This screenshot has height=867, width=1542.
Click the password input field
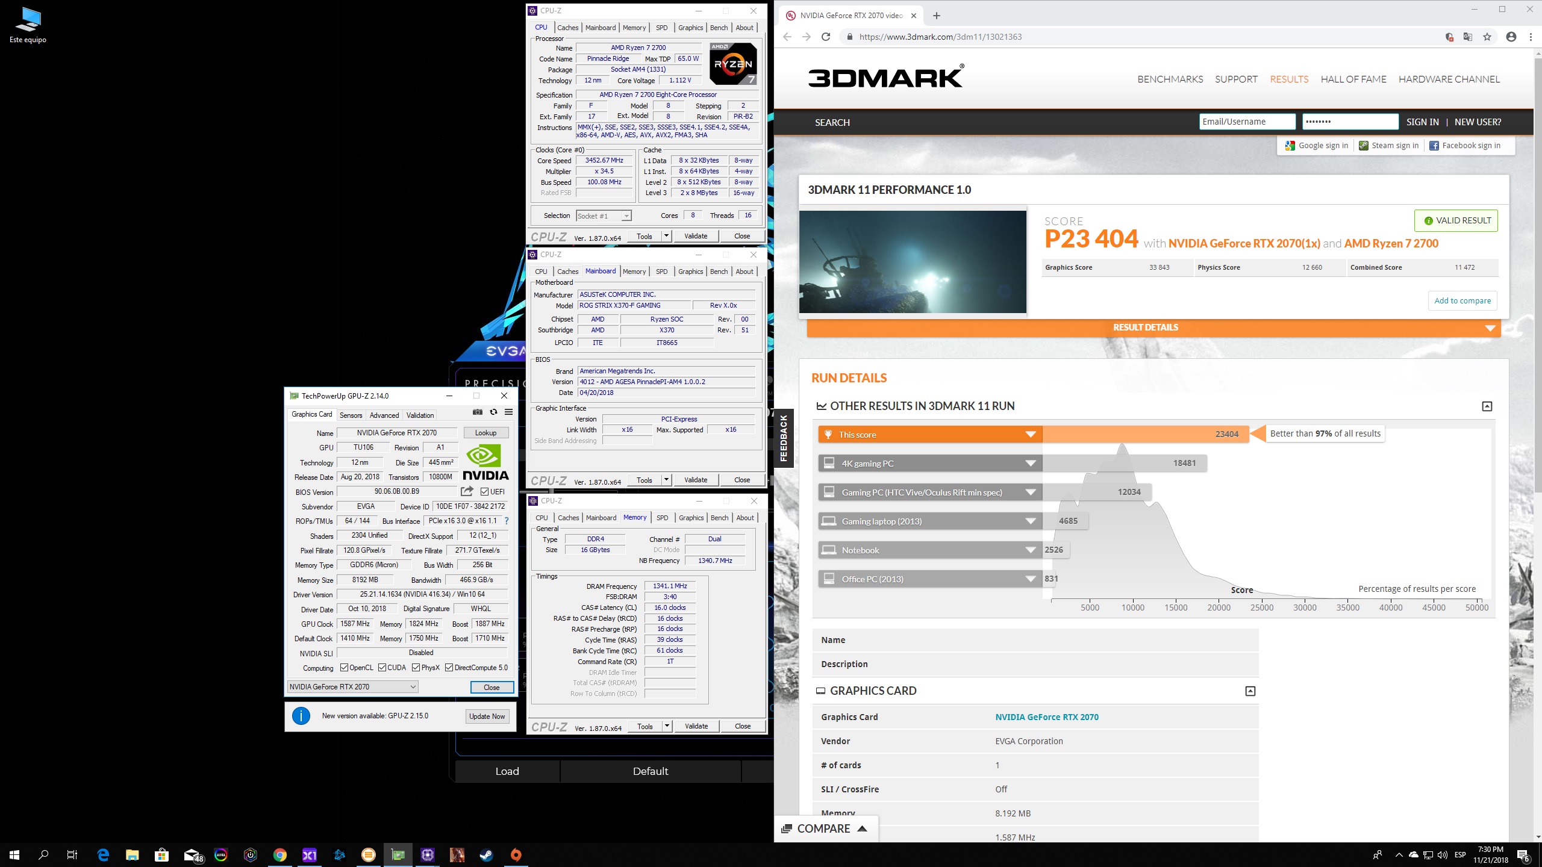point(1350,122)
